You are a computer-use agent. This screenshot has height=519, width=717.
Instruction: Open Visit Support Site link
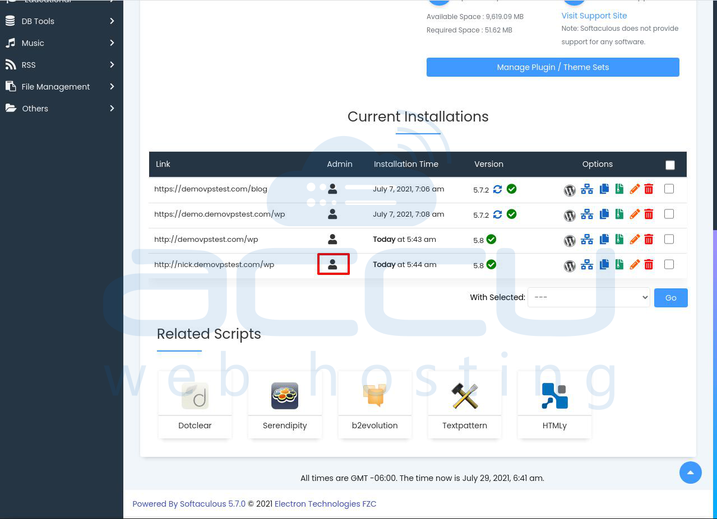[594, 16]
